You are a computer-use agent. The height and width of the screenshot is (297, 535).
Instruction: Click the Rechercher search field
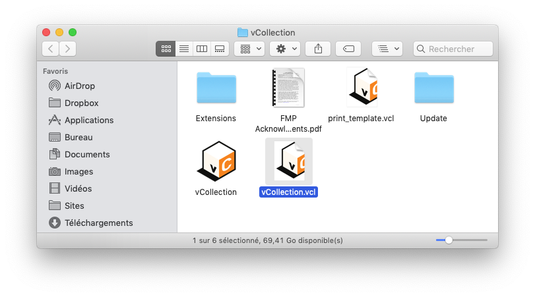(453, 49)
